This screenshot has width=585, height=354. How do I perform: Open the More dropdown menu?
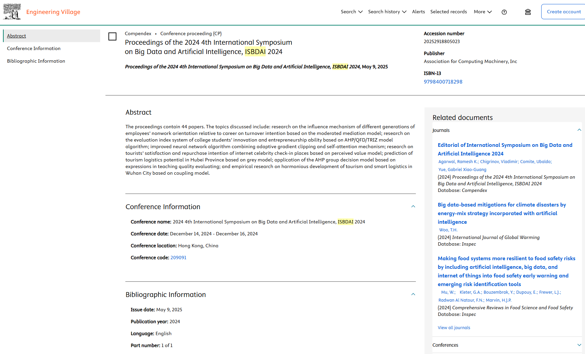(x=483, y=12)
